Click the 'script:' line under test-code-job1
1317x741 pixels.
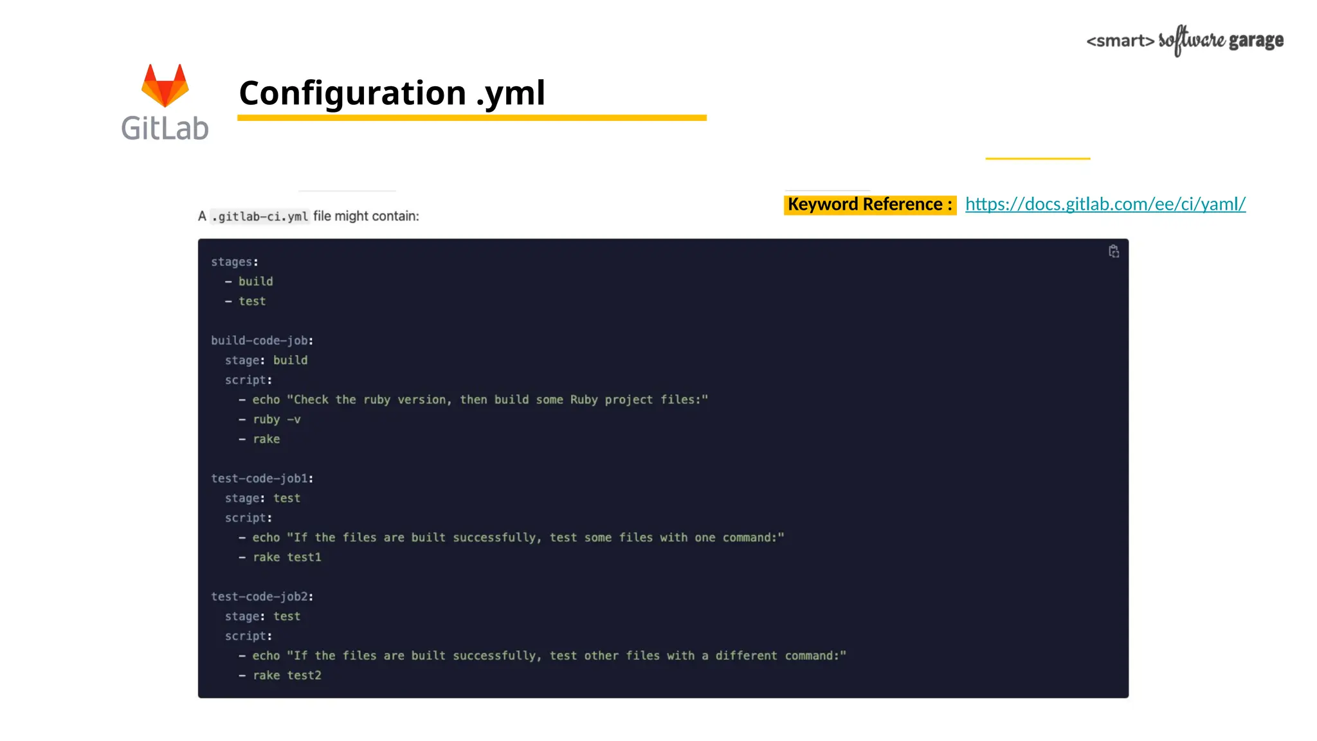pos(248,518)
